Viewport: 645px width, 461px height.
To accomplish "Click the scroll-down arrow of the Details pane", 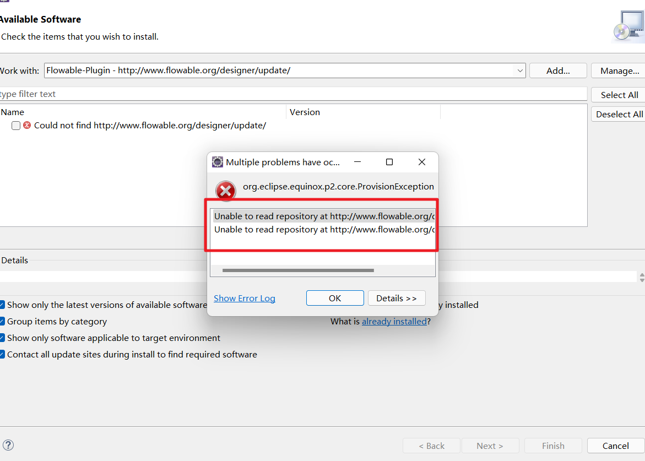I will 641,281.
